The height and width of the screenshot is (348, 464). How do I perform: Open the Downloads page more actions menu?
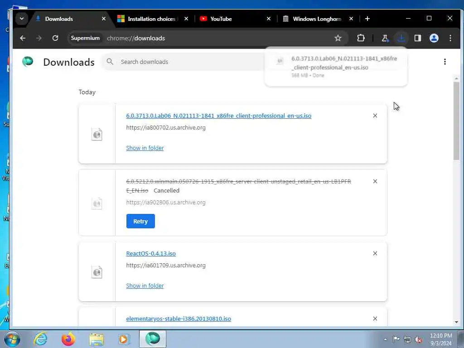pos(445,62)
